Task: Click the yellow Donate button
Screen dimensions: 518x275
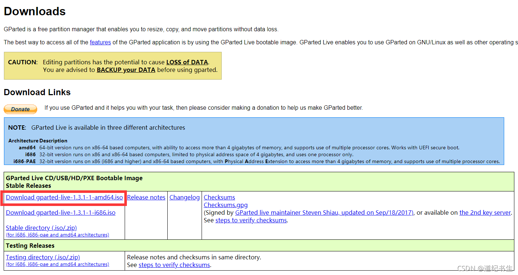Action: point(20,109)
